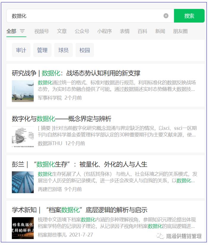Switch to the 表情 tab
The width and height of the screenshot is (208, 245).
(x=125, y=31)
